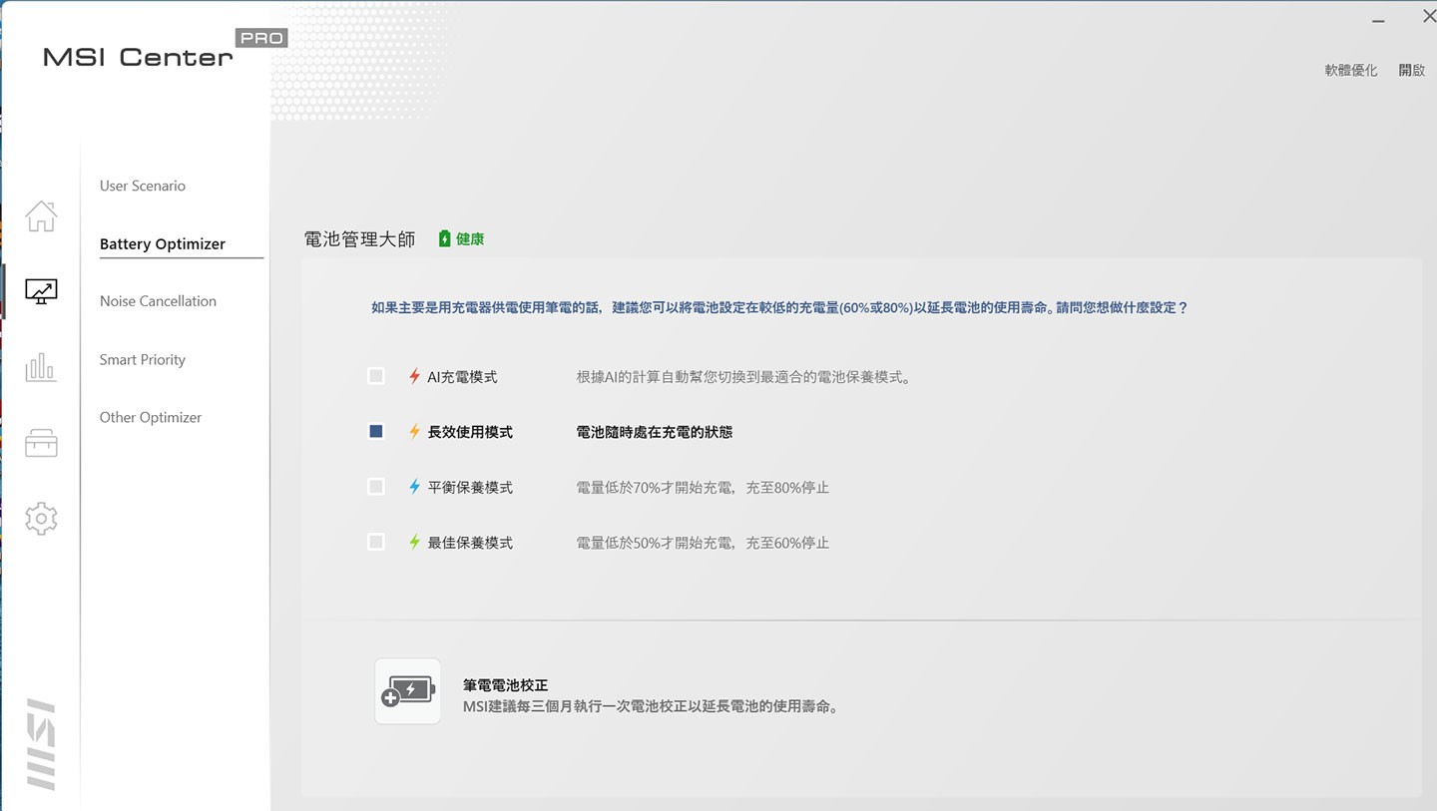Click the 開啟 button at top right
Viewport: 1437px width, 811px height.
point(1412,70)
